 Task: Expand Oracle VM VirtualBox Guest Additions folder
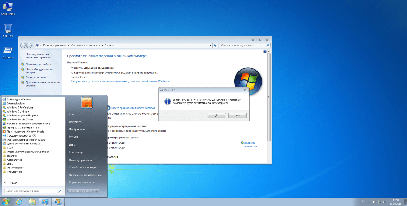[28, 152]
